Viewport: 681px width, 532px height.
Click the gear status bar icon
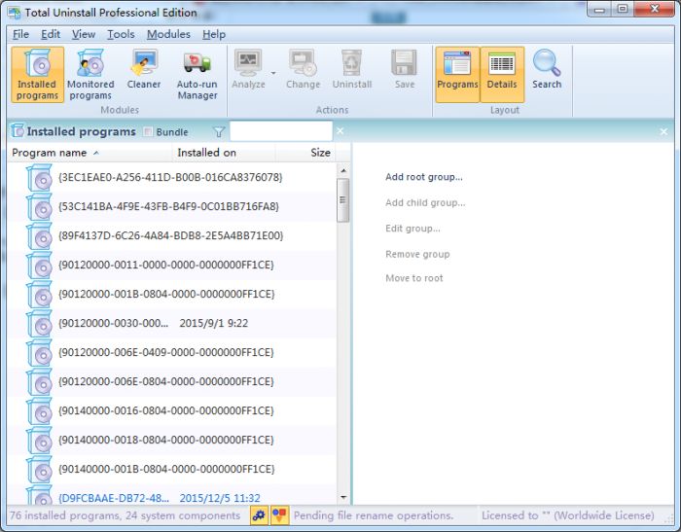point(259,515)
